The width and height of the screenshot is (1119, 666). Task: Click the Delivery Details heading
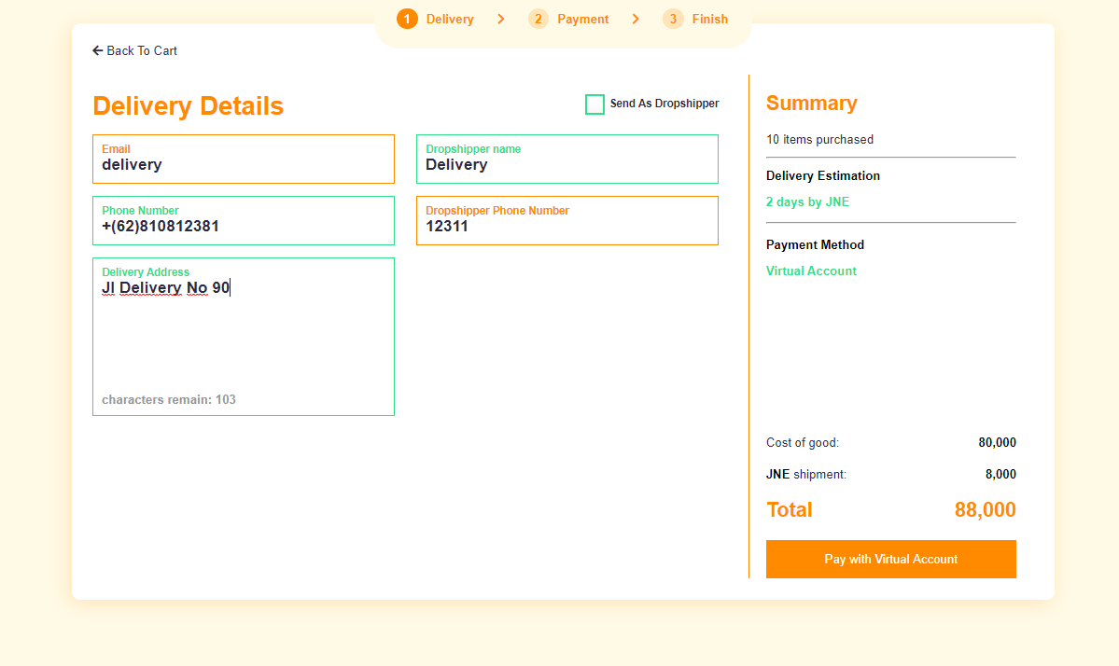tap(189, 105)
